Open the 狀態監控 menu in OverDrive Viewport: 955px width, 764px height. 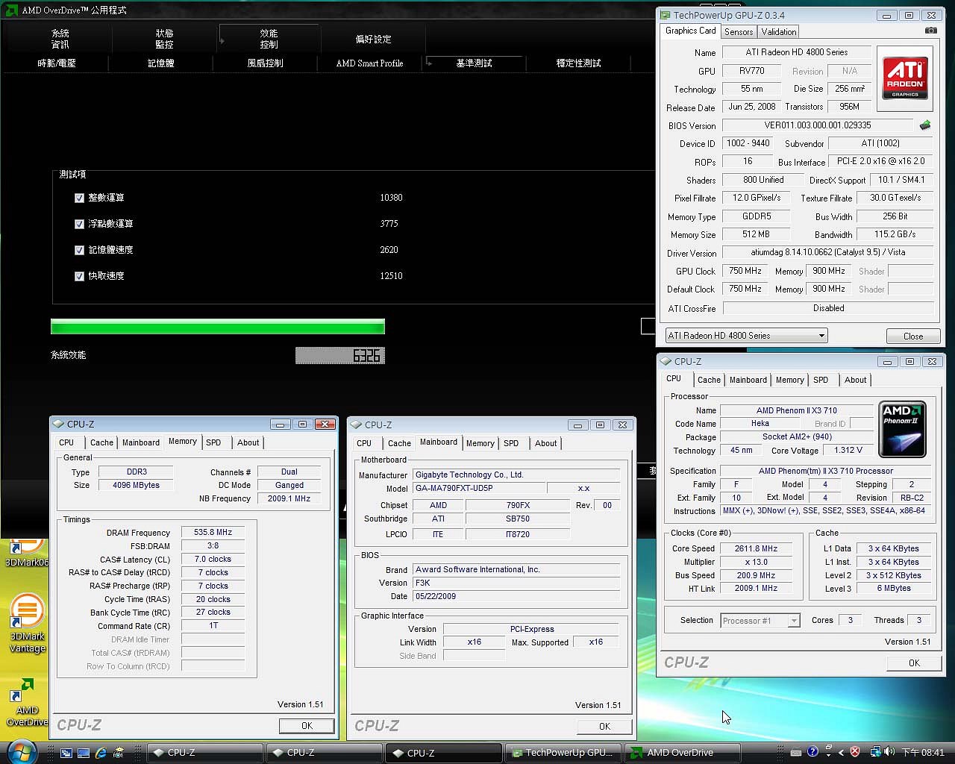[164, 39]
